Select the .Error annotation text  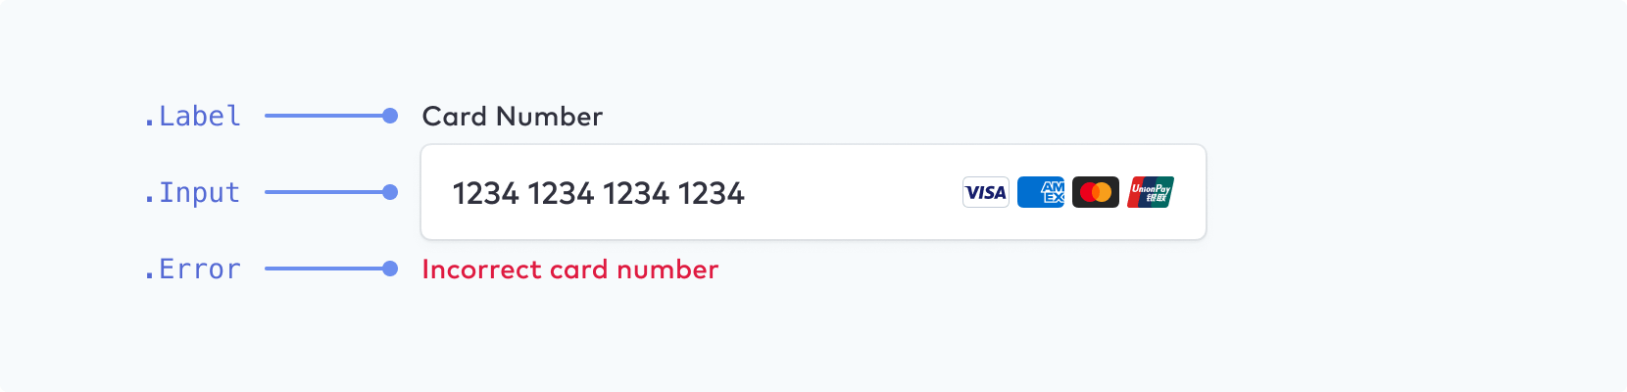coord(191,269)
